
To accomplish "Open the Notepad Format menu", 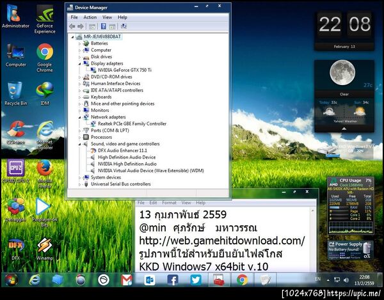I will click(x=169, y=203).
